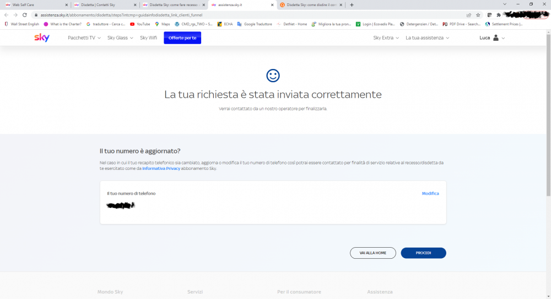Open the Detergenzien bookmark
This screenshot has width=551, height=299.
[419, 24]
